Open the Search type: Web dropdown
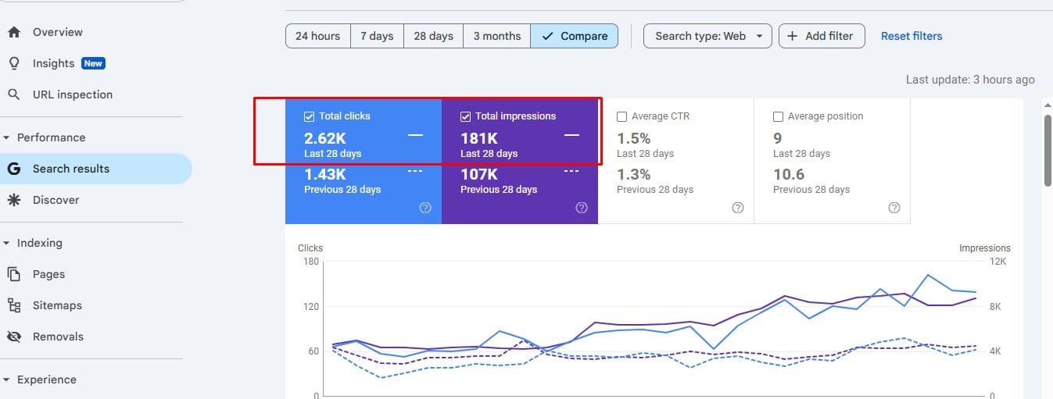The width and height of the screenshot is (1053, 399). coord(707,36)
